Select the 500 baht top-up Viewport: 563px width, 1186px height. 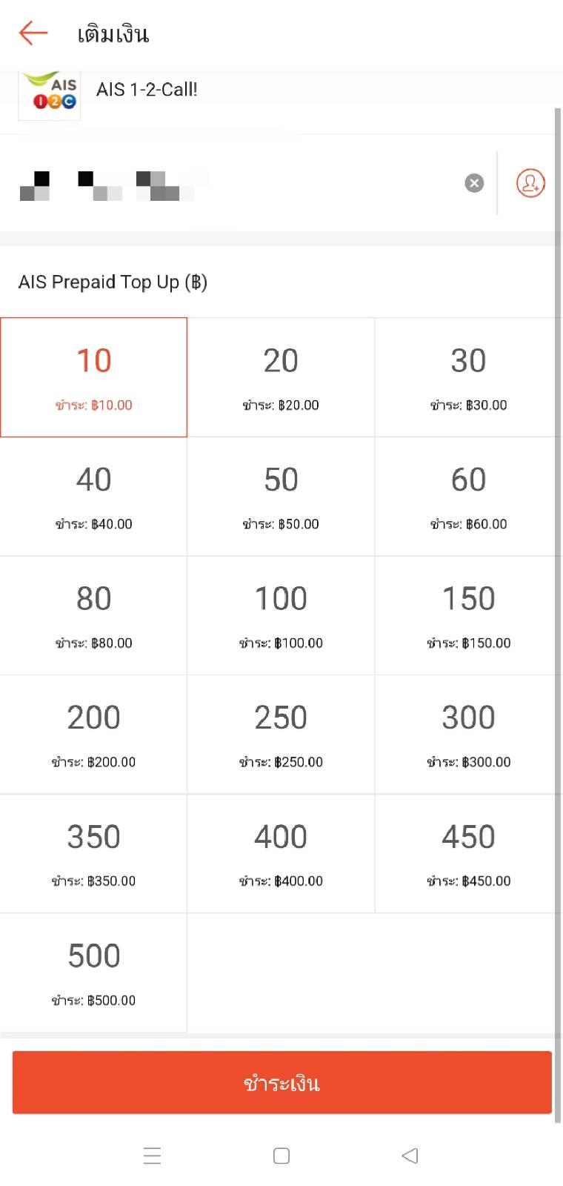coord(93,973)
